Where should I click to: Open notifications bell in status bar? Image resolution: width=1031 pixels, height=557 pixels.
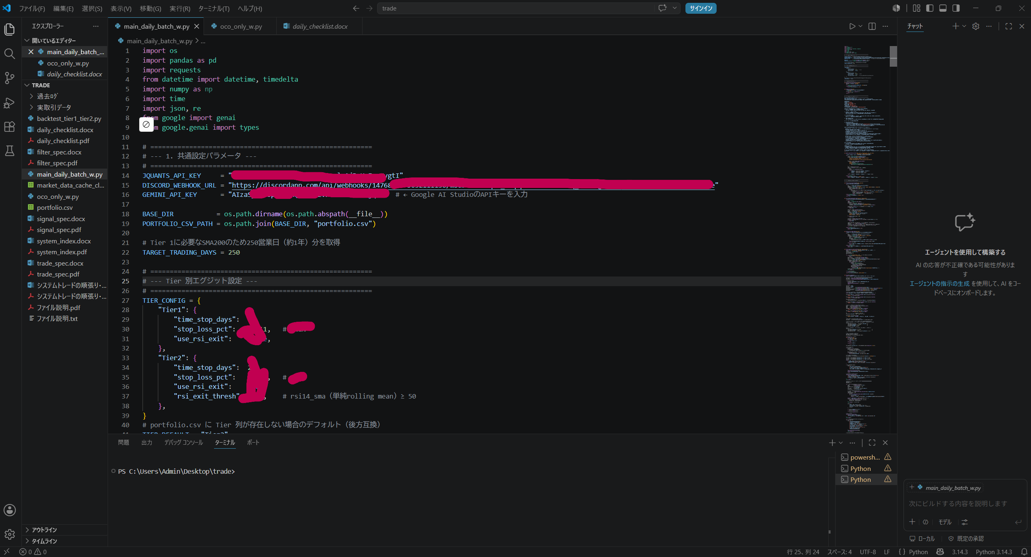tap(1024, 552)
